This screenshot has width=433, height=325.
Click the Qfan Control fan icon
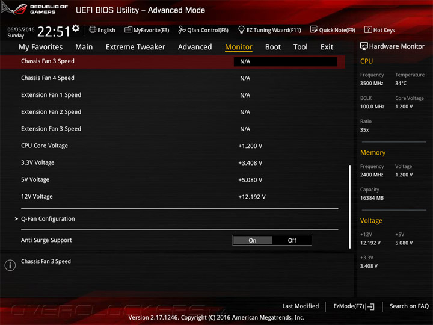coord(182,29)
